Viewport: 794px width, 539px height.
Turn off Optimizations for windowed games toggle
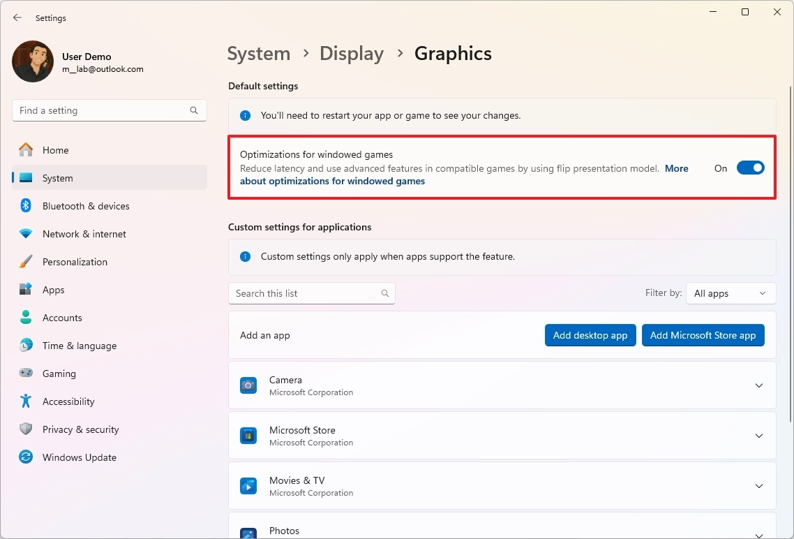click(x=751, y=168)
